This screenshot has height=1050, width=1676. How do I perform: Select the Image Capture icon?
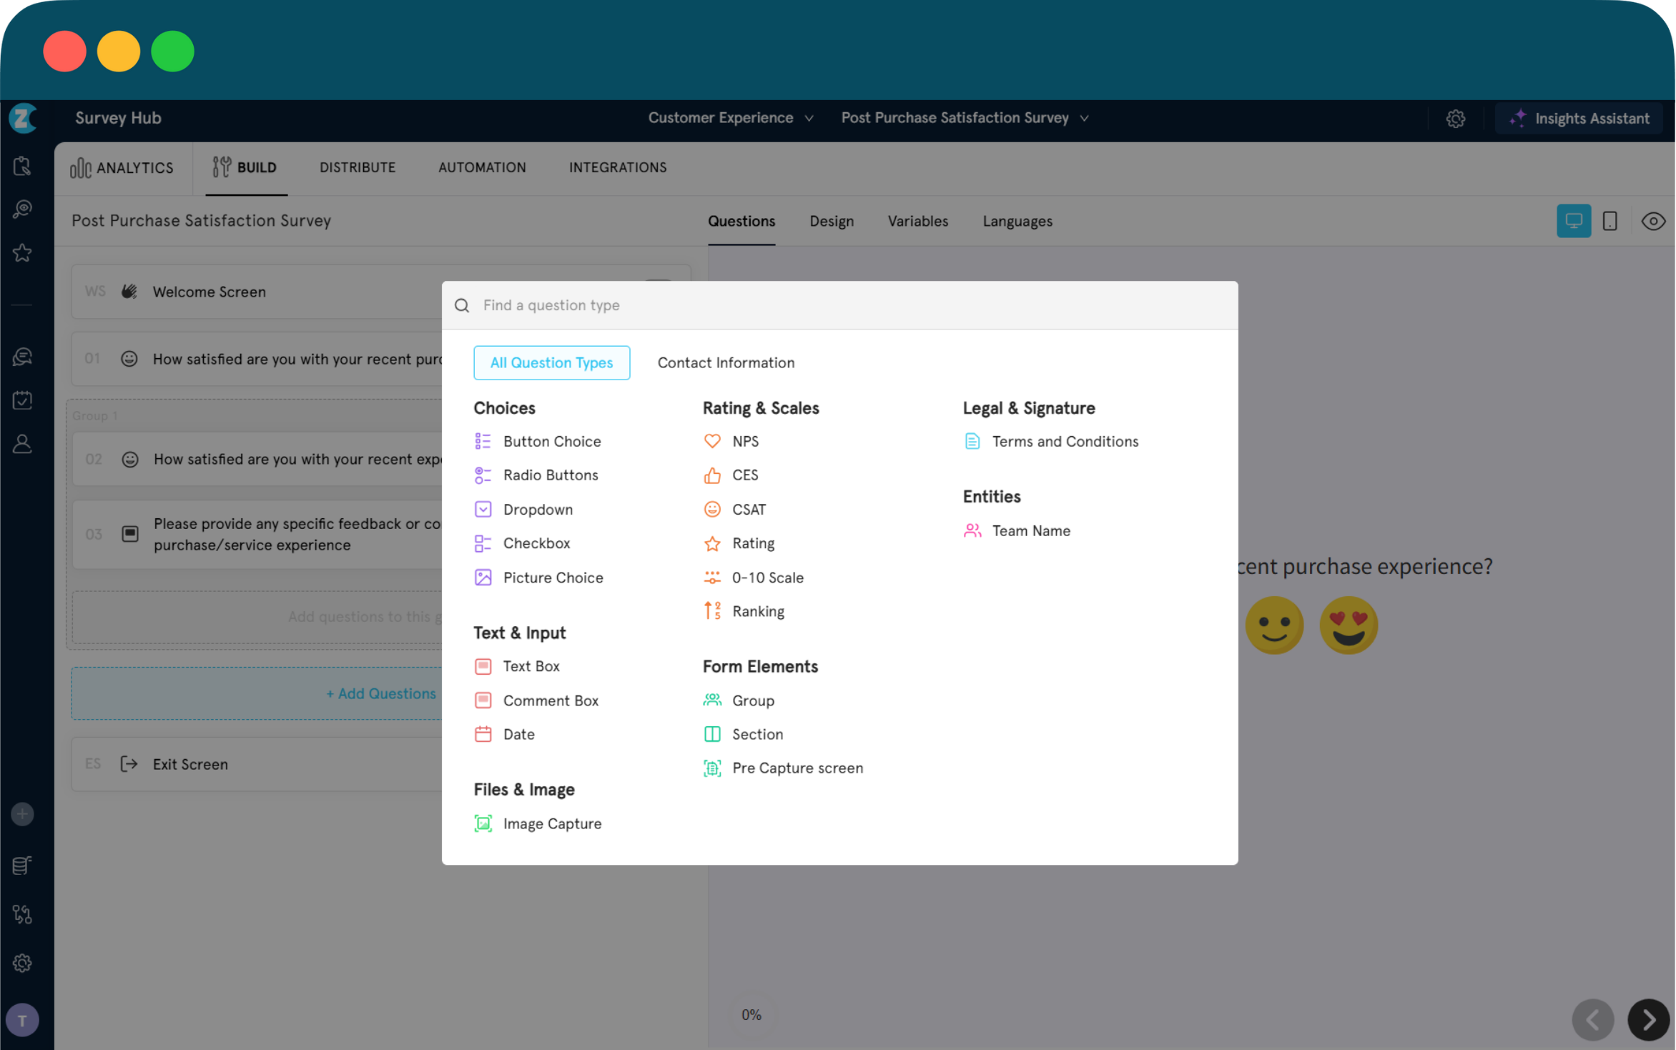point(483,823)
